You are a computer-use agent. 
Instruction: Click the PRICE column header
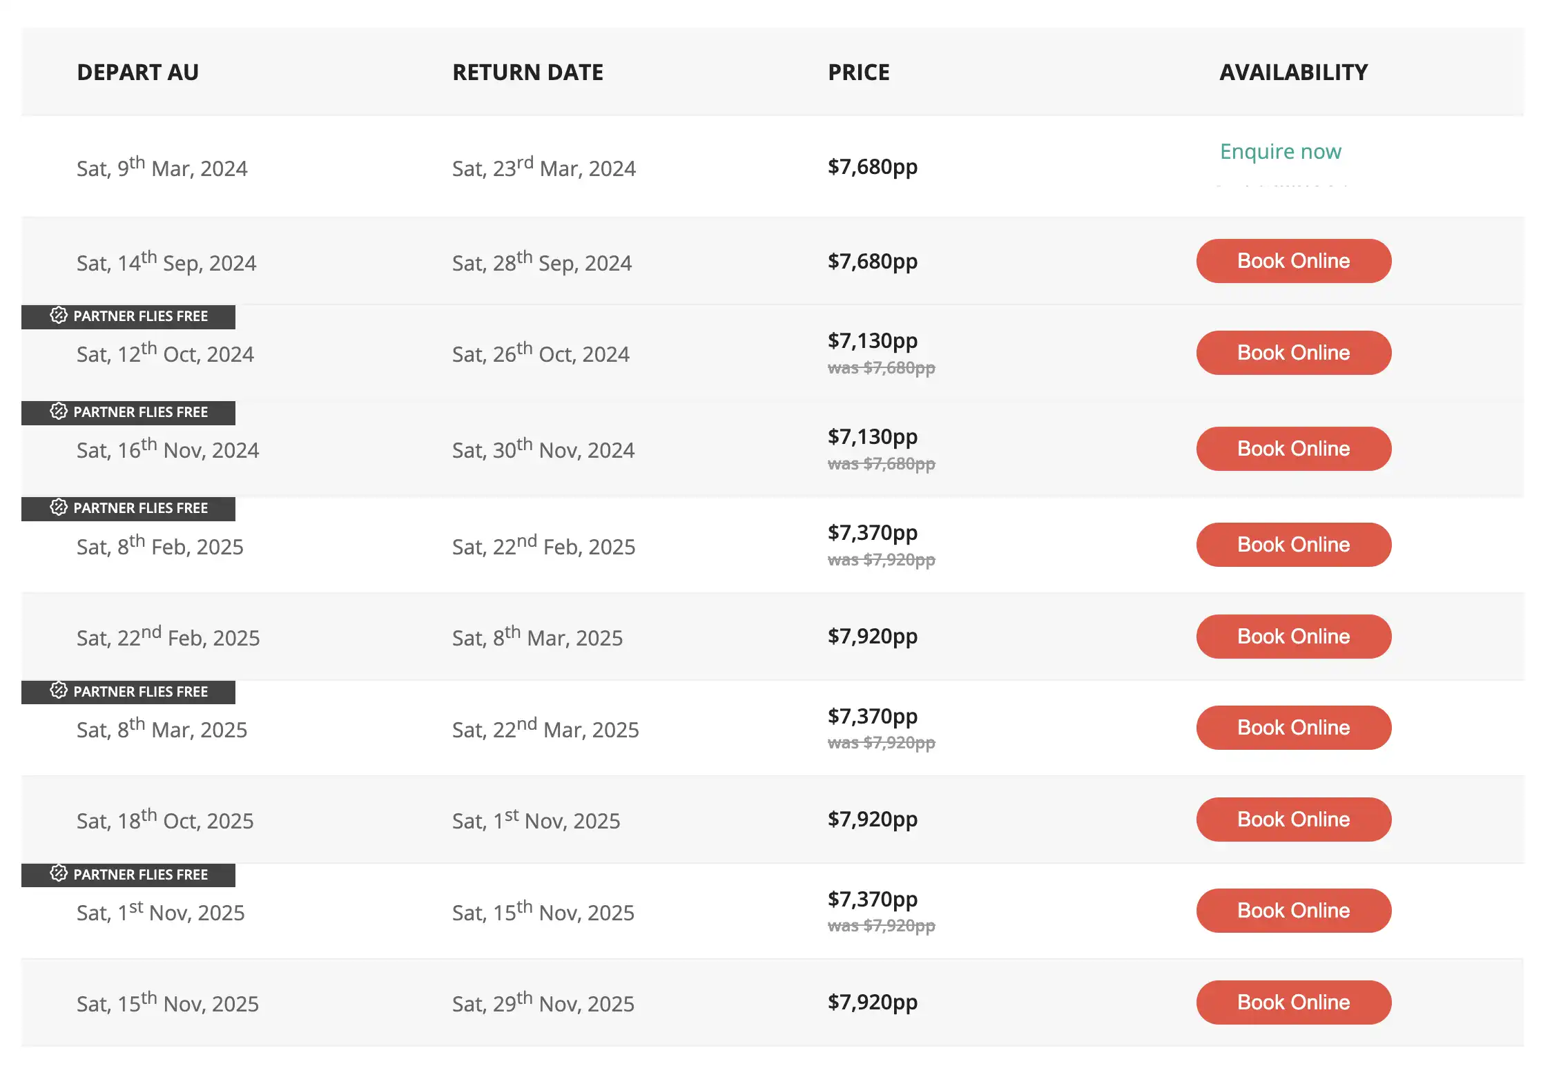[x=858, y=72]
